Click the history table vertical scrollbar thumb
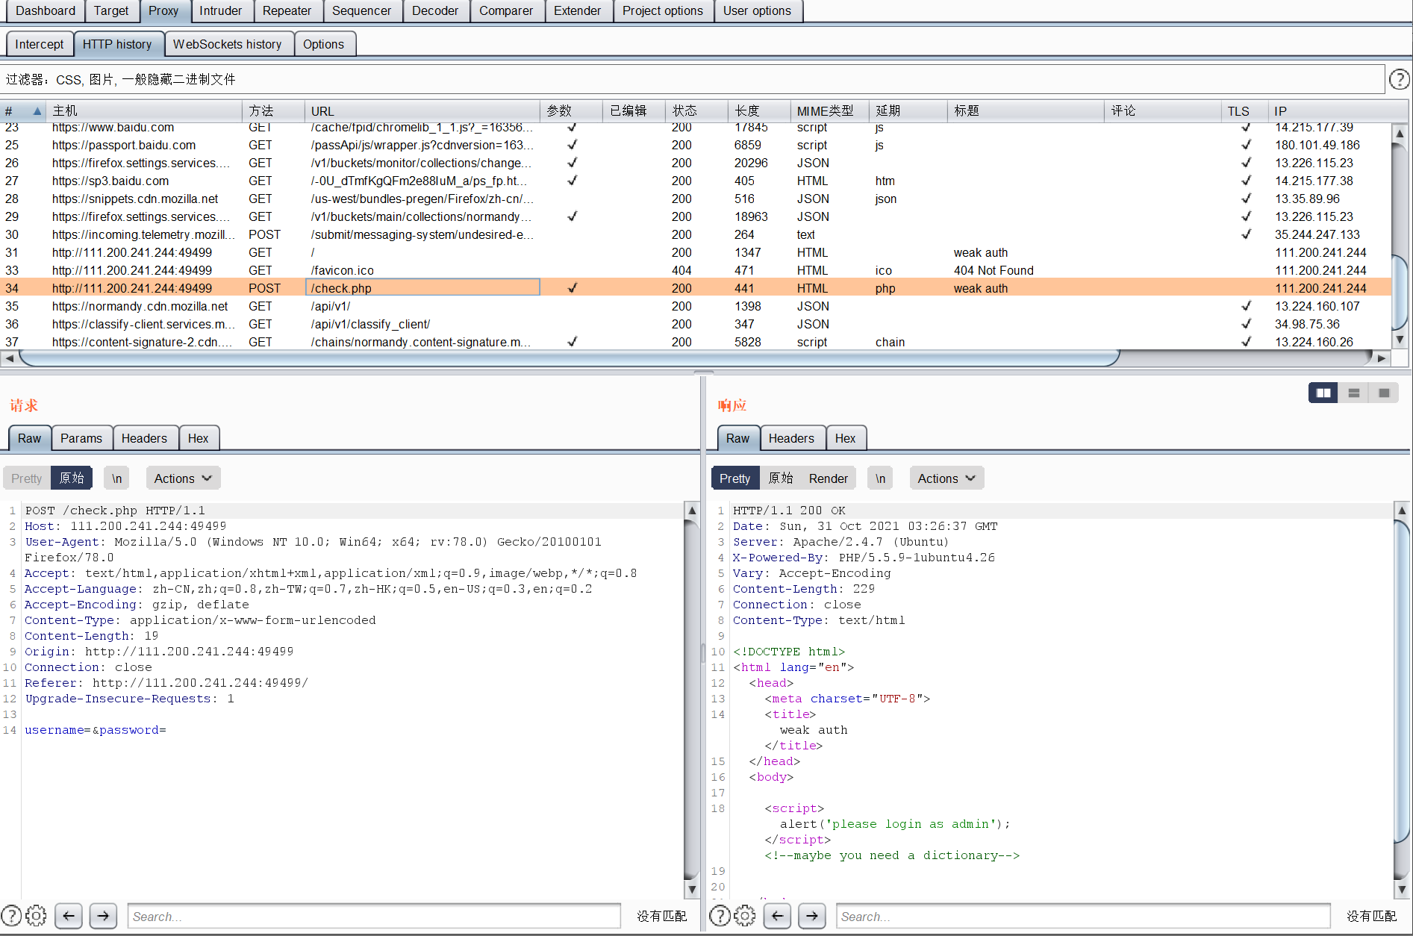 click(1400, 291)
